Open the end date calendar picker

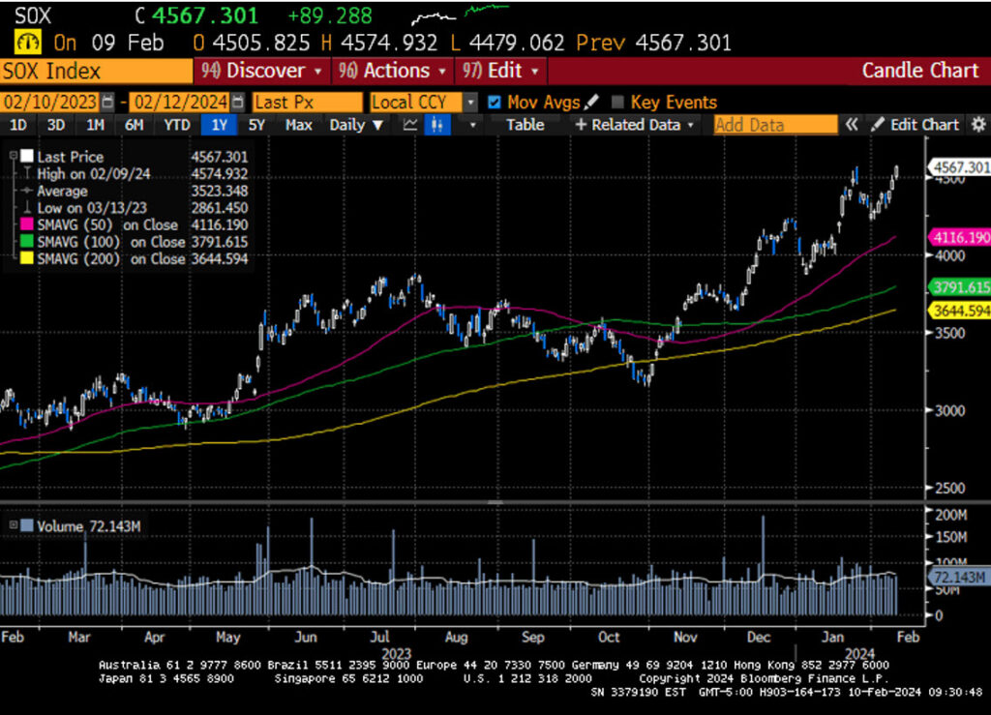[237, 102]
